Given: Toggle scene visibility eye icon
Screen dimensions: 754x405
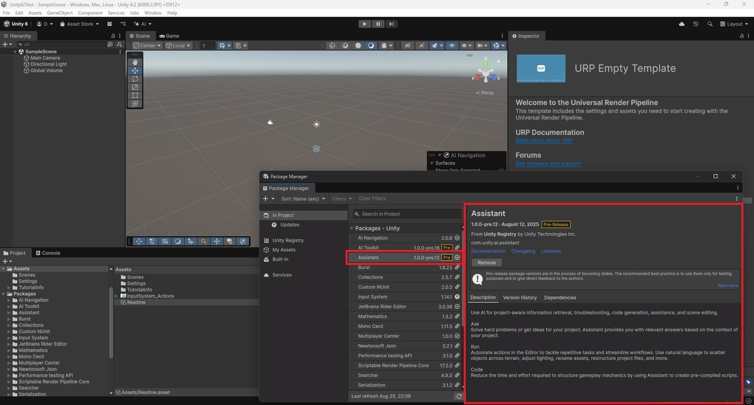Looking at the screenshot, I should pos(452,45).
